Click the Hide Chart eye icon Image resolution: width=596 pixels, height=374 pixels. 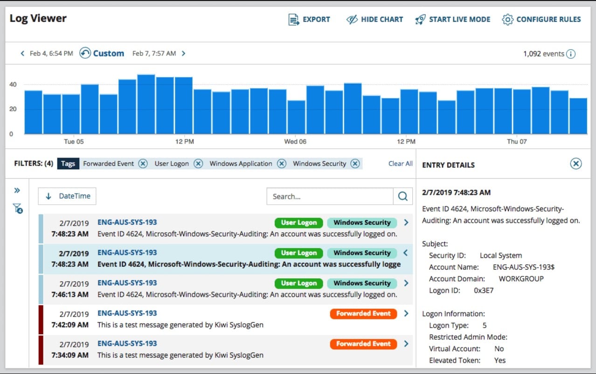click(x=352, y=20)
